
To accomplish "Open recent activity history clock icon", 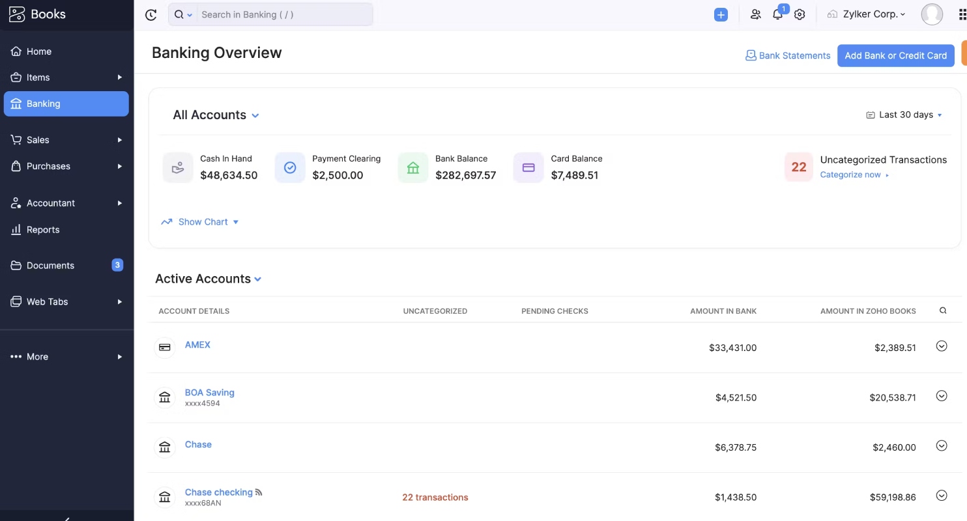I will (151, 14).
